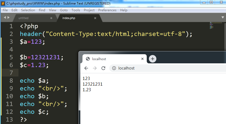Open a new browser tab
Screen dimensions: 226x124
[x=152, y=59]
